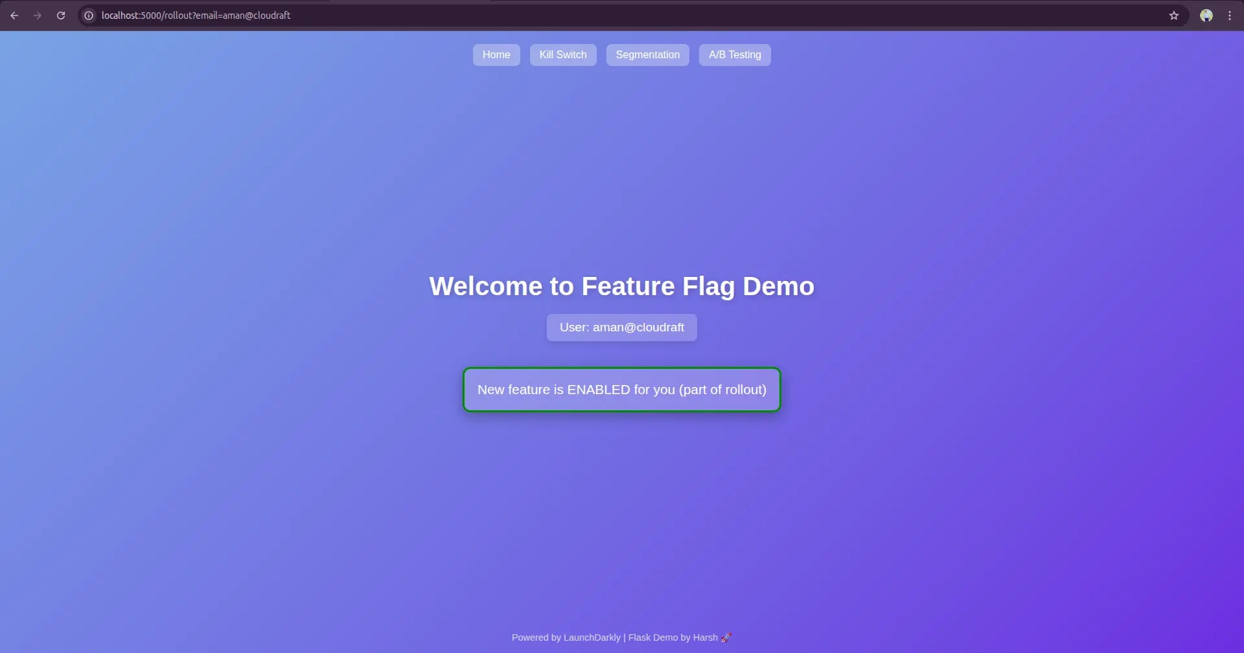The image size is (1244, 653).
Task: Reload the page with the refresh icon
Action: pyautogui.click(x=61, y=16)
